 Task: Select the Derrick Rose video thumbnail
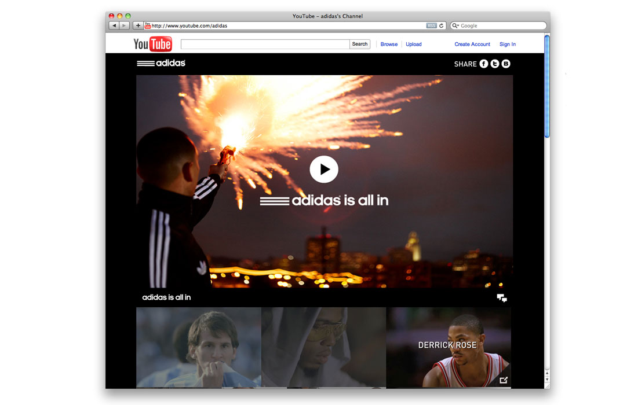(449, 347)
